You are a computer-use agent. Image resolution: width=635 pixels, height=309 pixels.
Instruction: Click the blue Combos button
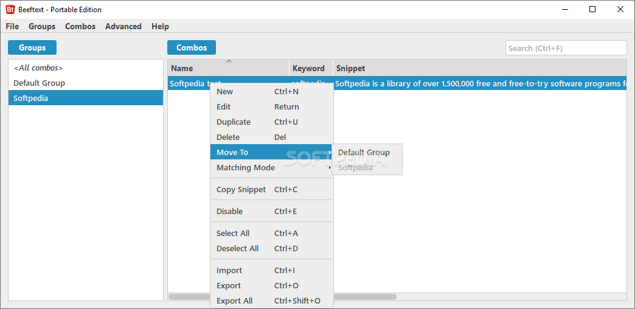click(x=192, y=47)
